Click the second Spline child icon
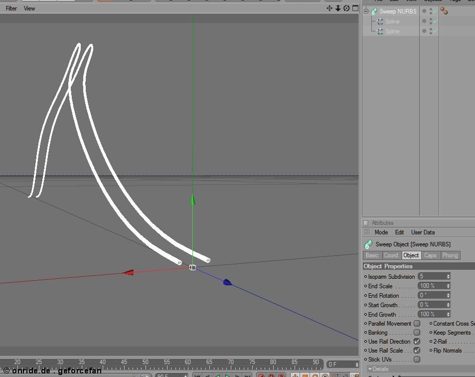Image resolution: width=475 pixels, height=377 pixels. [380, 31]
